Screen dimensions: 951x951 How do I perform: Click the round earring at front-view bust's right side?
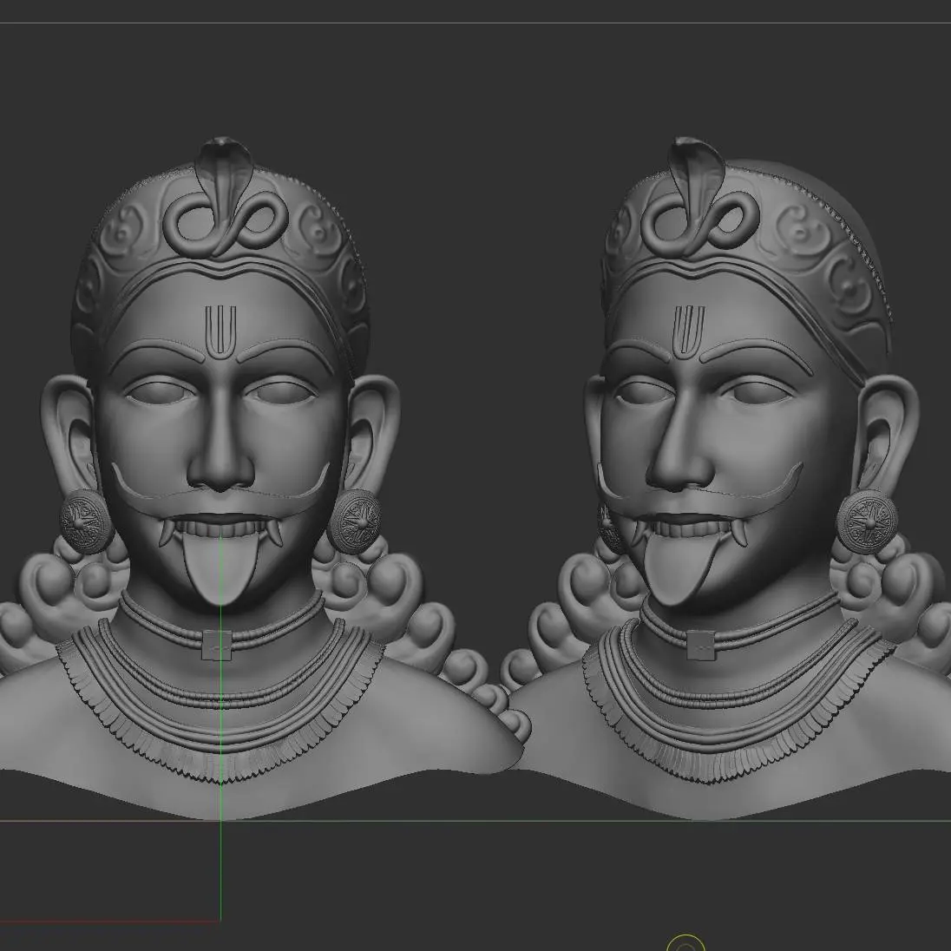(354, 522)
